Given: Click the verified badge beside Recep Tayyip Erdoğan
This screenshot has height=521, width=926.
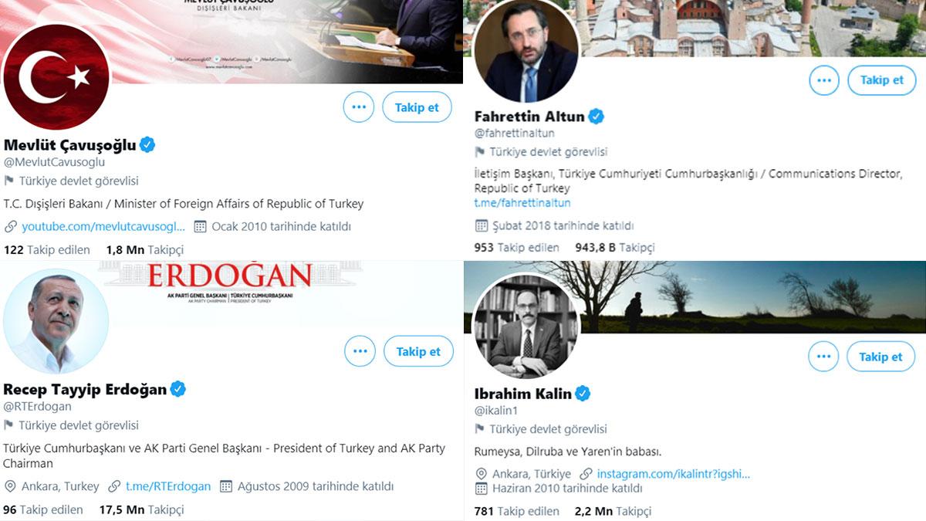Looking at the screenshot, I should coord(178,389).
